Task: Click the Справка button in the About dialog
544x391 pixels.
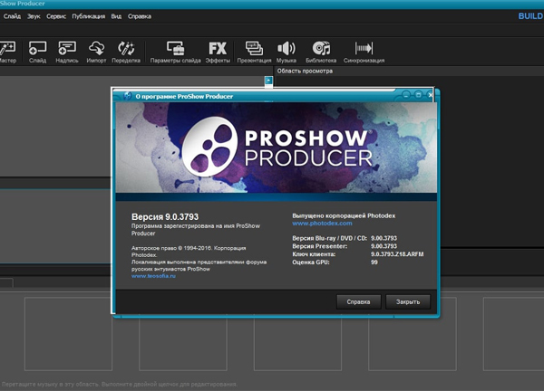Action: tap(358, 301)
